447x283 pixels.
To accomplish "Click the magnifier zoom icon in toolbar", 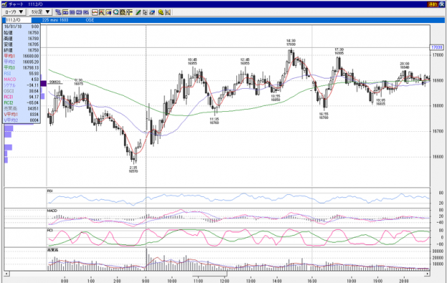I will coord(115,12).
